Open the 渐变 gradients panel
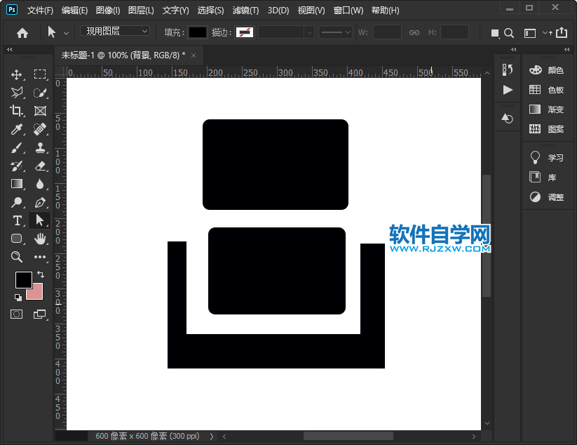Image resolution: width=577 pixels, height=445 pixels. click(x=543, y=109)
